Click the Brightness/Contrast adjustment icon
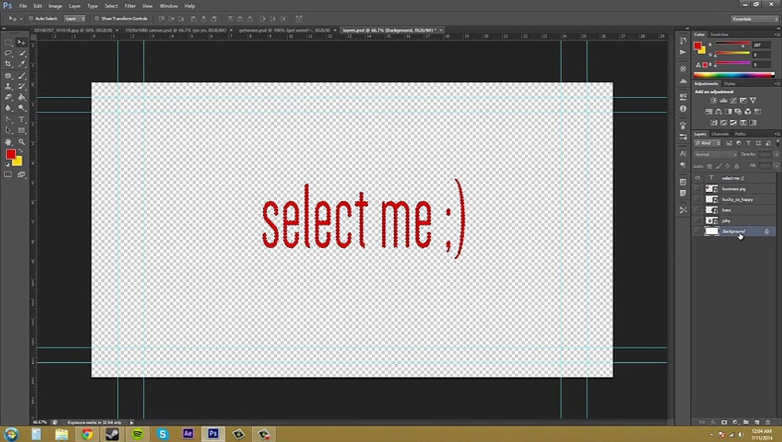The height and width of the screenshot is (442, 782). pyautogui.click(x=713, y=101)
